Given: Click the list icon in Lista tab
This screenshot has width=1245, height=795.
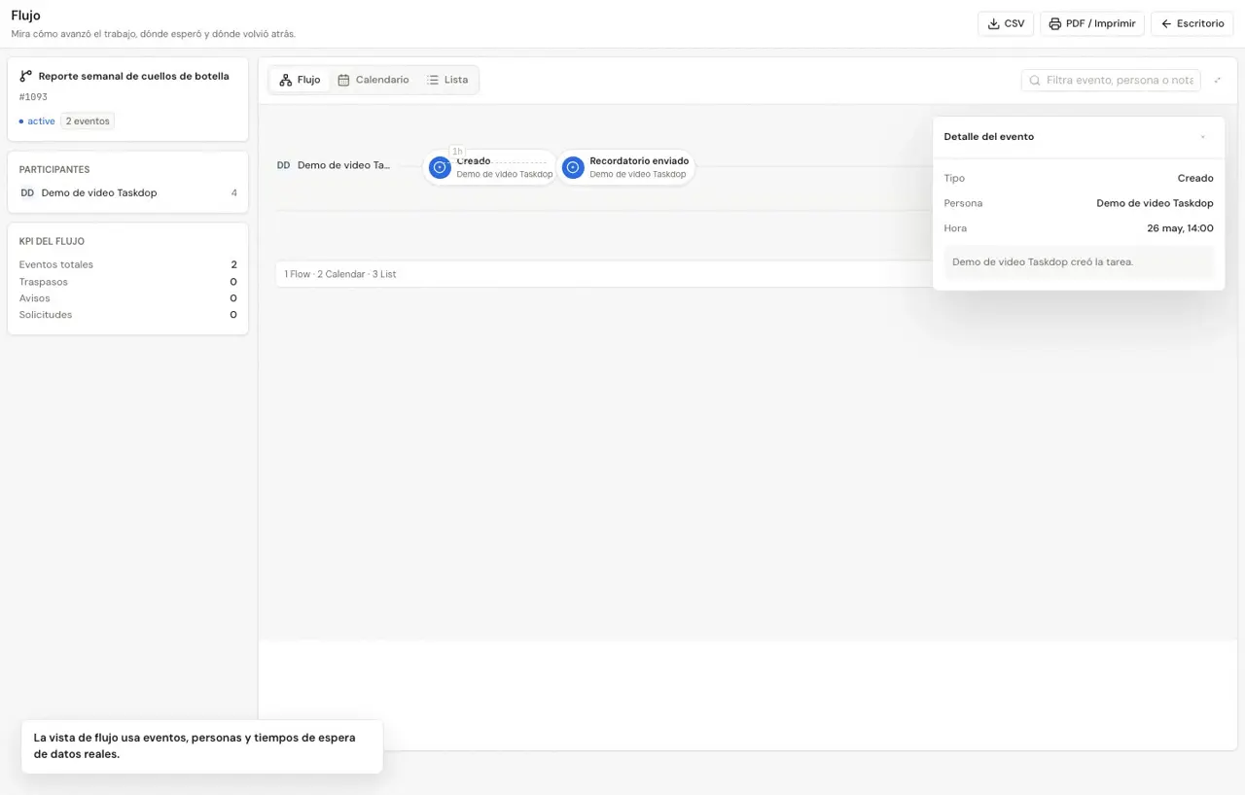Looking at the screenshot, I should [433, 80].
